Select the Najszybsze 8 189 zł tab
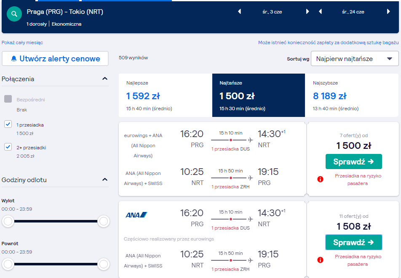 (352, 95)
